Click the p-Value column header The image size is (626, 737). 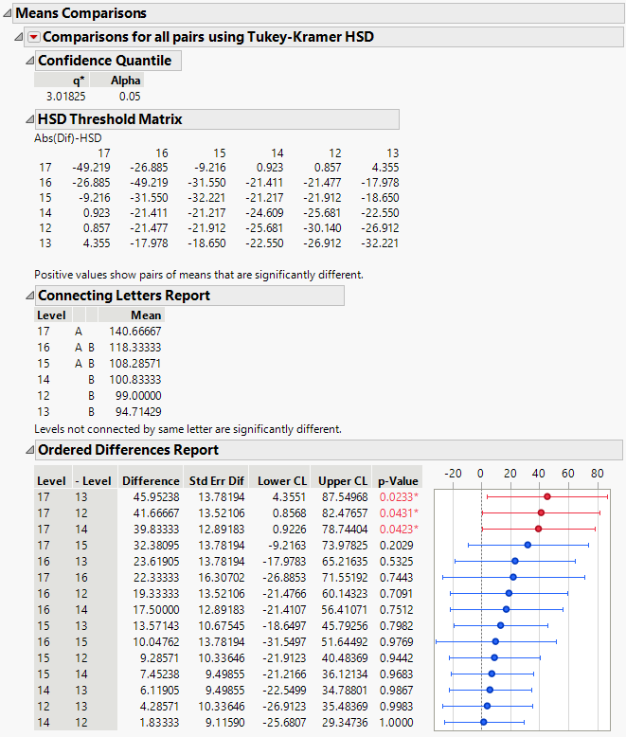[x=395, y=481]
